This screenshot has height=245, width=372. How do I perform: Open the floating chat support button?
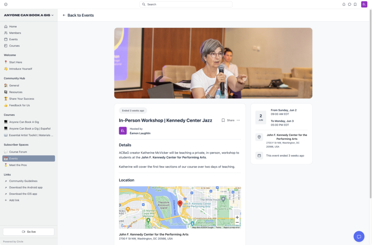[x=359, y=237]
